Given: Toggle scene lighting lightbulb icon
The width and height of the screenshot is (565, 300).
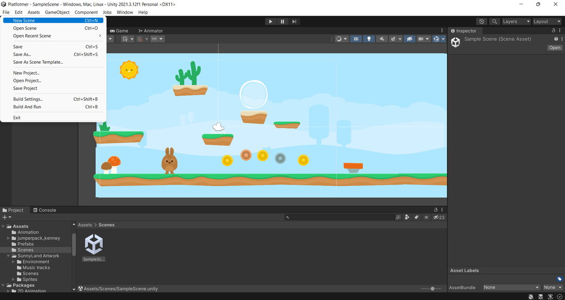Looking at the screenshot, I should (369, 39).
